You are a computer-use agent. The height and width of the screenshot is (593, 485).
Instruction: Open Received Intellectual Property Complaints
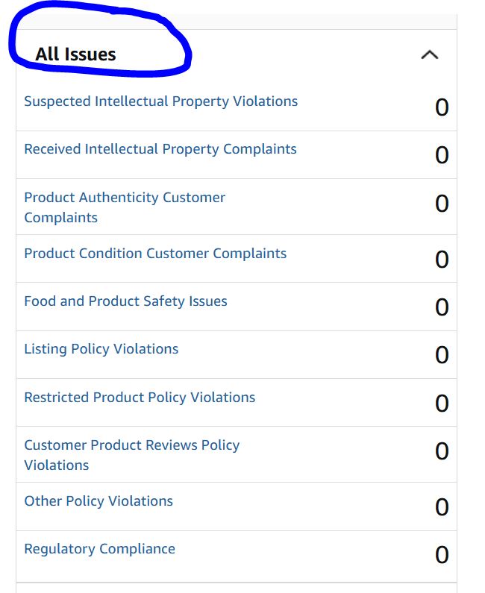[160, 149]
